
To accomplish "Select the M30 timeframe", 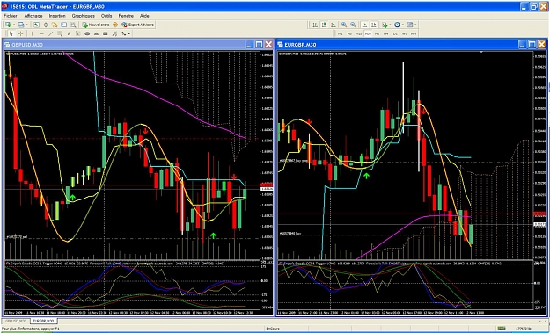I will click(x=368, y=33).
